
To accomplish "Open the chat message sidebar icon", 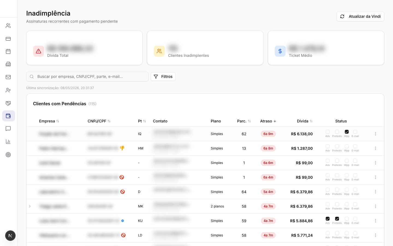I will (x=8, y=128).
